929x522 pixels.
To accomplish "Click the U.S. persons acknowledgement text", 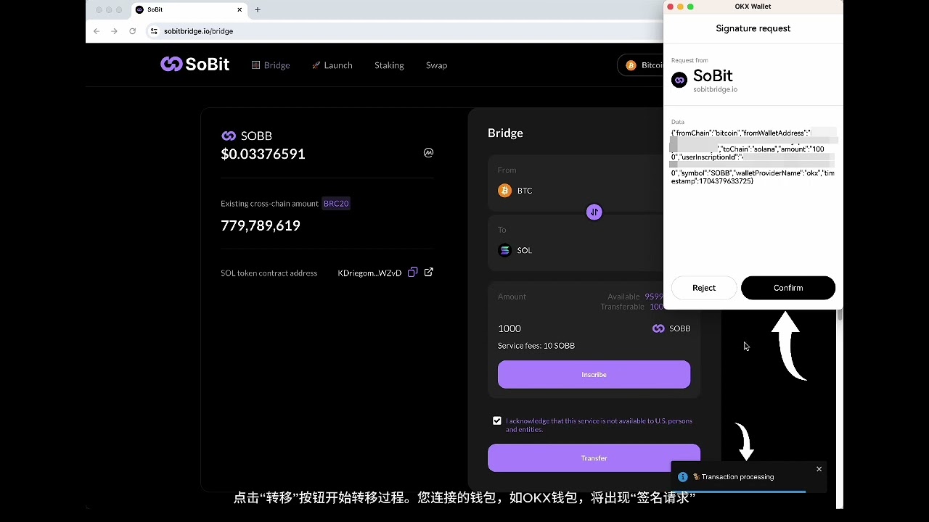I will click(599, 425).
